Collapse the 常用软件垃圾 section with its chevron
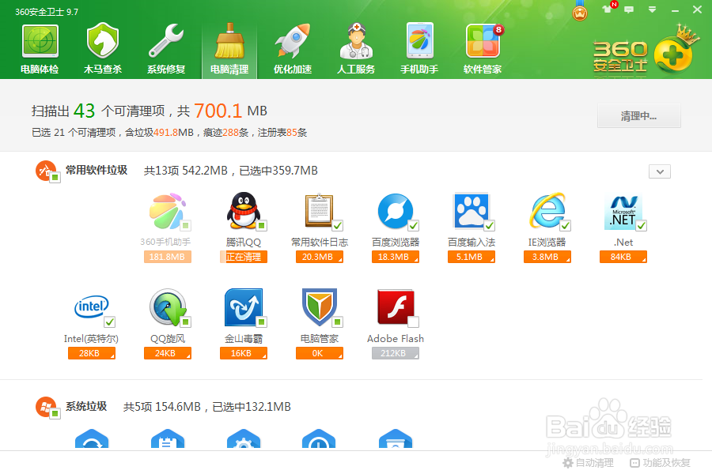The height and width of the screenshot is (474, 712). click(x=659, y=171)
